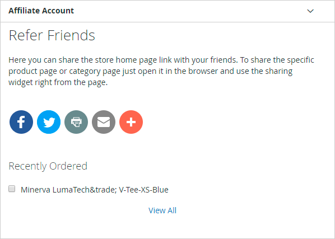Share the store link on Facebook
Viewport: 335px width, 239px height.
[x=21, y=122]
